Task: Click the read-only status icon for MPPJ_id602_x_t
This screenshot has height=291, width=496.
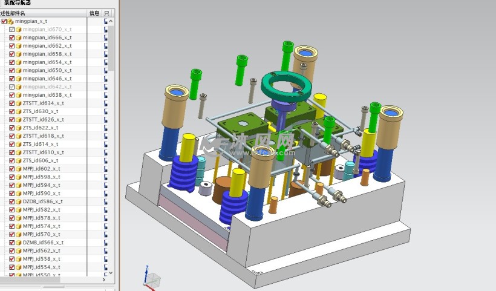Action: point(106,169)
